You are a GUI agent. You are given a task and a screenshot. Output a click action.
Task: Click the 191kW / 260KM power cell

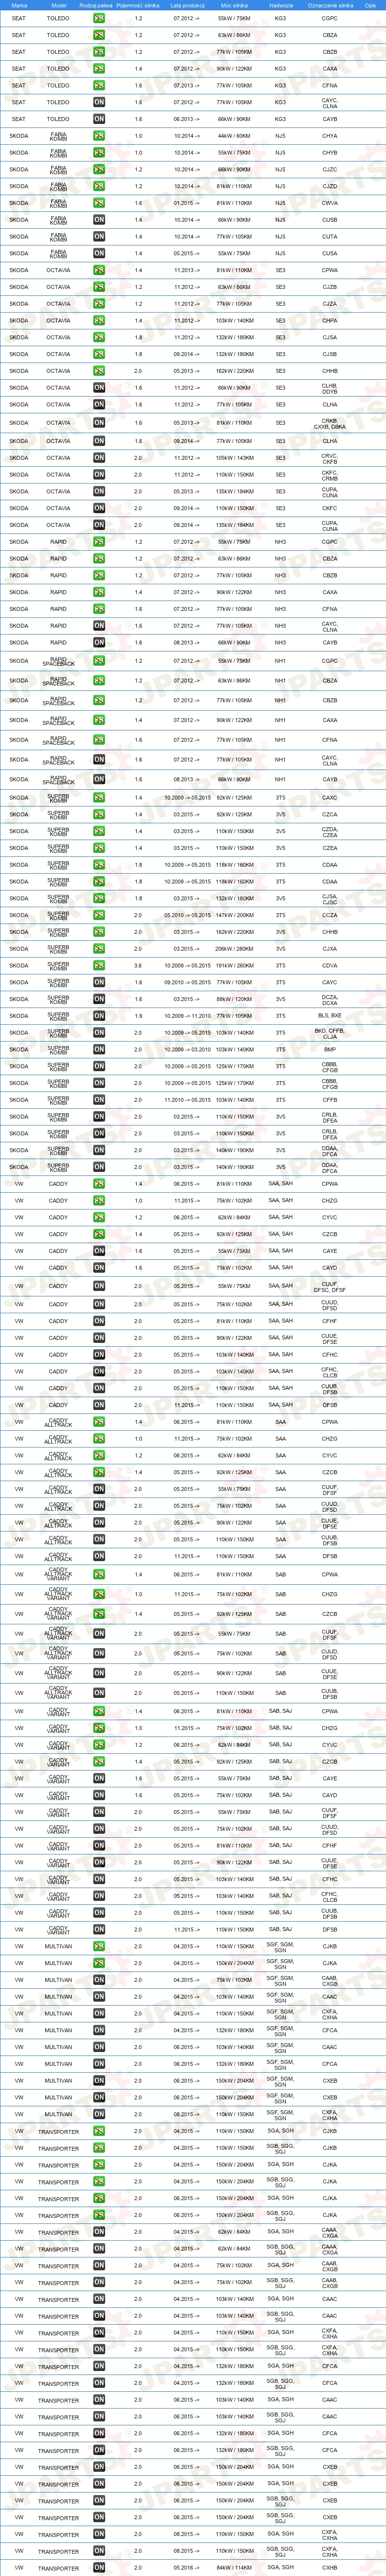click(x=234, y=966)
